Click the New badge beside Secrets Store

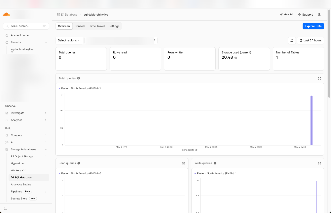click(x=33, y=198)
